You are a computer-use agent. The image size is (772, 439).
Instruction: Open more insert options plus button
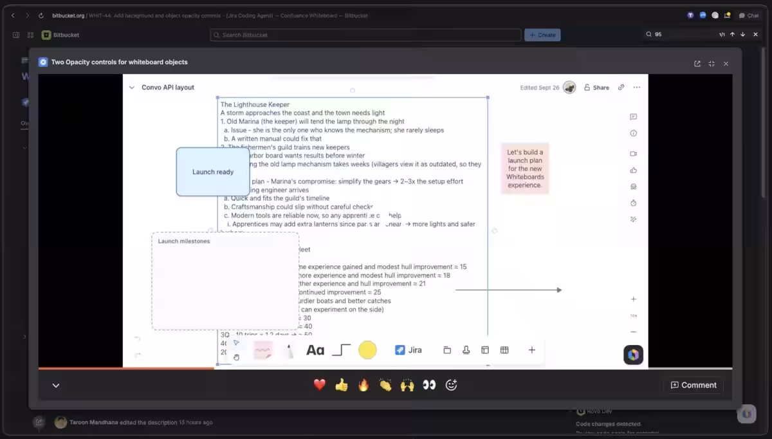tap(532, 350)
